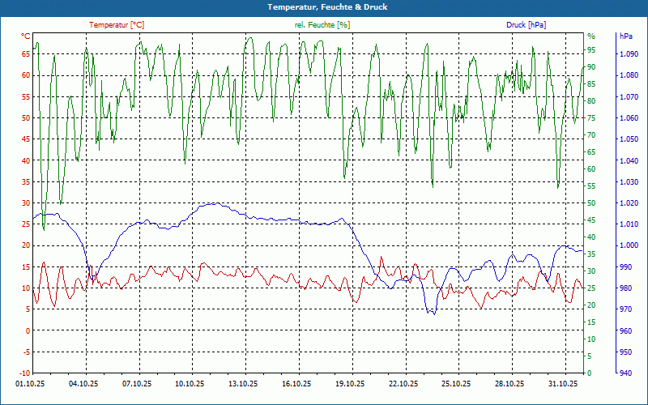Select the 13.10.25 date label
648x405 pixels.
tap(244, 384)
